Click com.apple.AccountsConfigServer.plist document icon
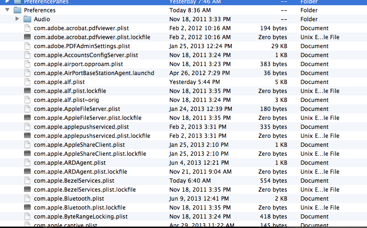 (27, 55)
